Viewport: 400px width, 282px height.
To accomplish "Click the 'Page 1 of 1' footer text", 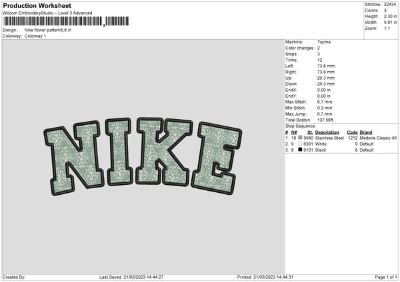I will pyautogui.click(x=386, y=277).
